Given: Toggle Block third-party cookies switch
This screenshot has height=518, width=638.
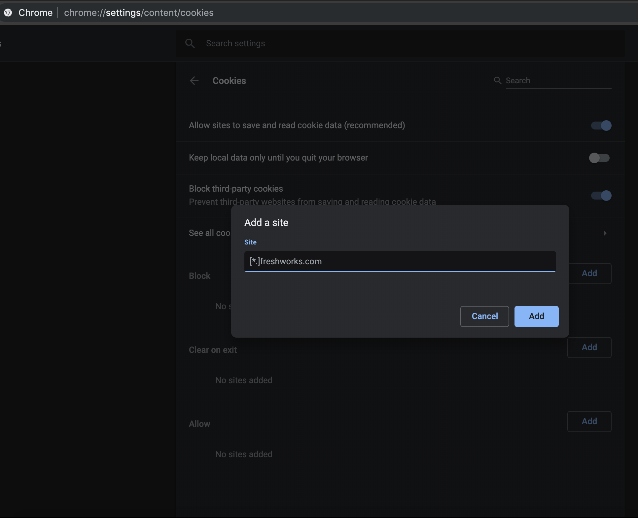Looking at the screenshot, I should pyautogui.click(x=601, y=196).
